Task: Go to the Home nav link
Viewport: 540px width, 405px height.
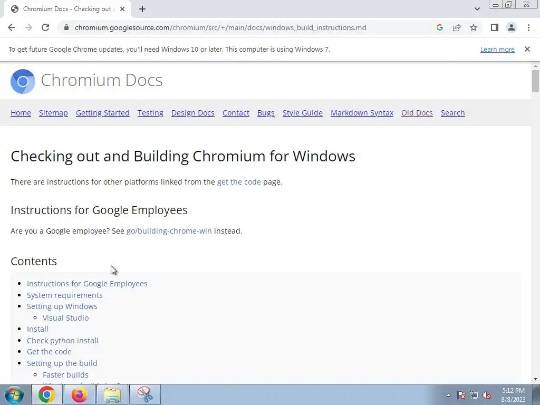Action: tap(21, 113)
